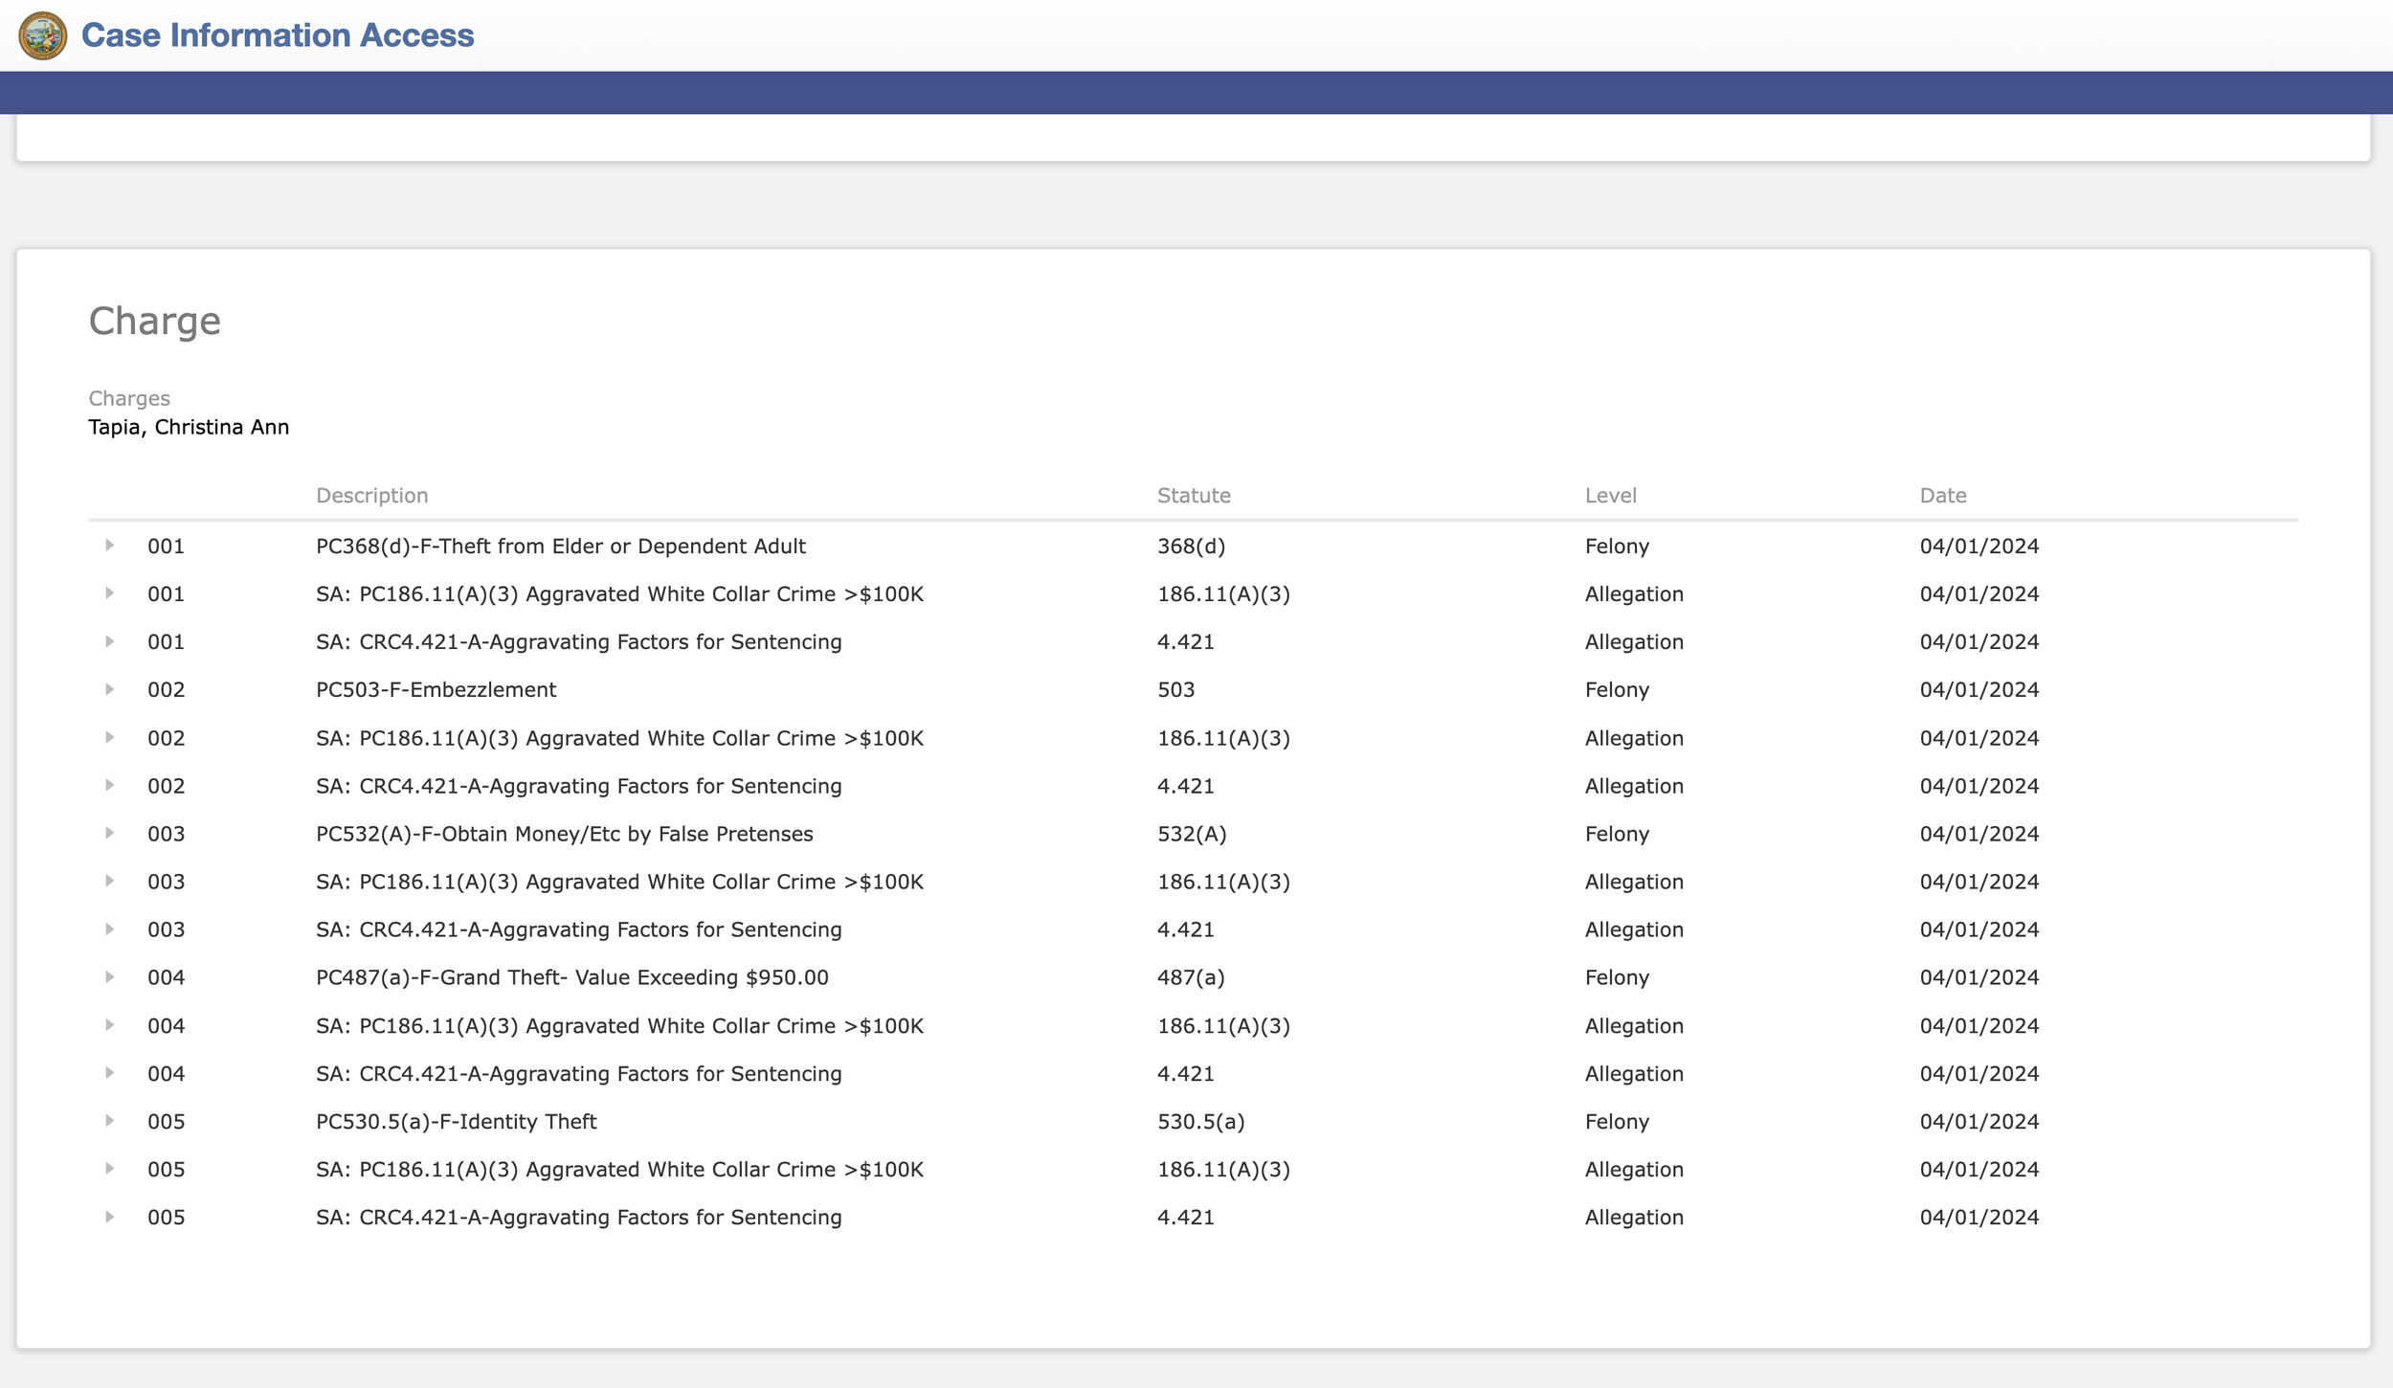Click the court seal logo icon
This screenshot has height=1388, width=2393.
(43, 35)
